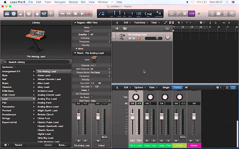Open the Toolbar display button
239x149 pixels.
(20, 14)
